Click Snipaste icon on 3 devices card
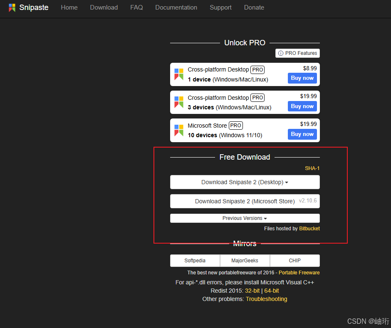Viewport: 391px width, 328px height. pyautogui.click(x=179, y=102)
